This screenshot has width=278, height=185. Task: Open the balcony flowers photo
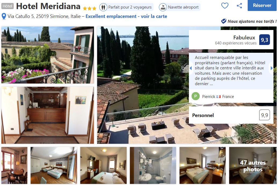(x=47, y=55)
